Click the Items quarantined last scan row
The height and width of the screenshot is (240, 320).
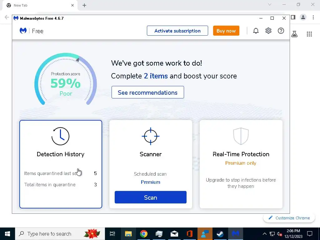(x=60, y=173)
